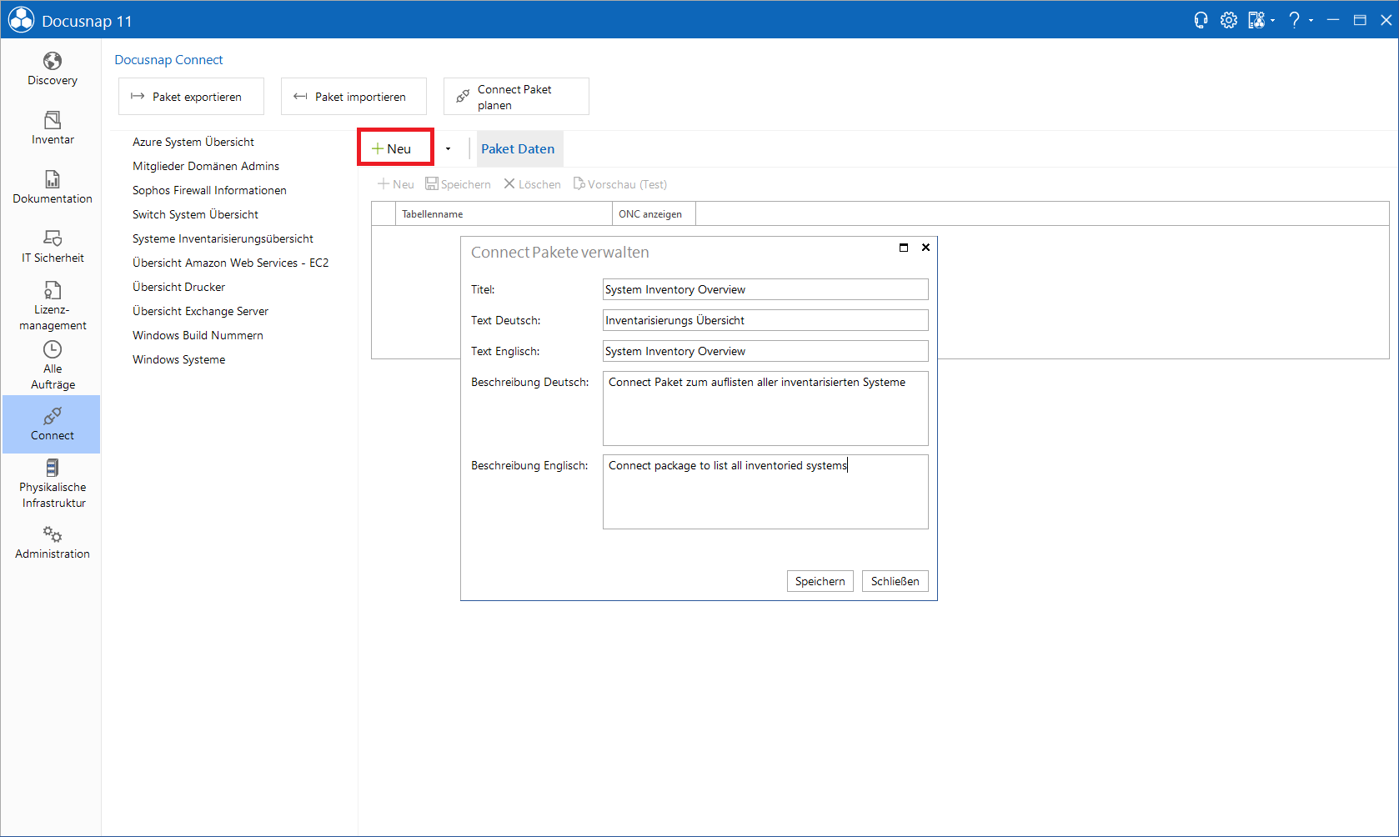Viewport: 1399px width, 837px height.
Task: Select Übersicht Drucker package
Action: pos(178,287)
